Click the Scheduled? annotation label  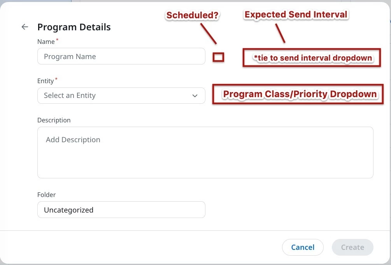[192, 15]
